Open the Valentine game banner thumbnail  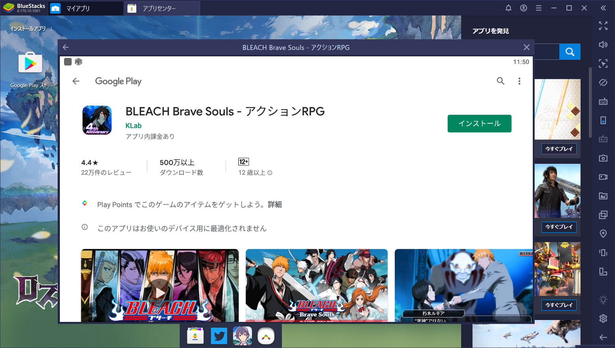coord(557,109)
